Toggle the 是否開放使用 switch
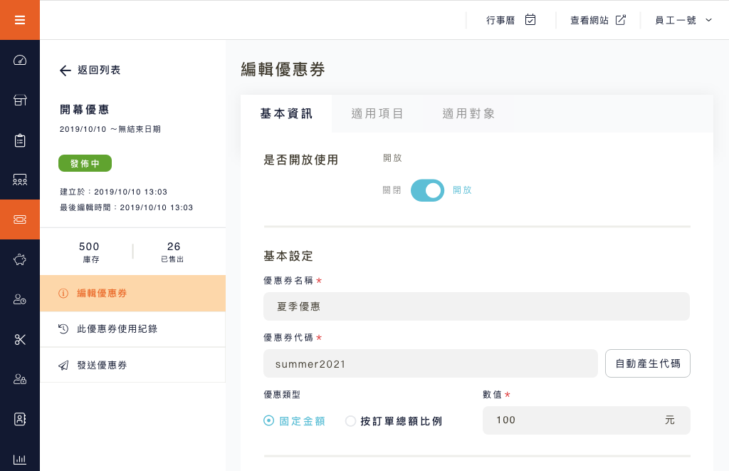Image resolution: width=729 pixels, height=471 pixels. (x=427, y=190)
